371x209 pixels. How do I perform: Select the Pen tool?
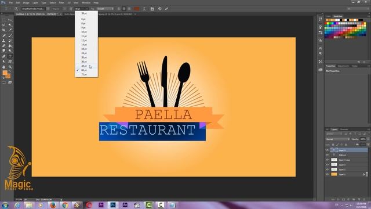[4, 56]
